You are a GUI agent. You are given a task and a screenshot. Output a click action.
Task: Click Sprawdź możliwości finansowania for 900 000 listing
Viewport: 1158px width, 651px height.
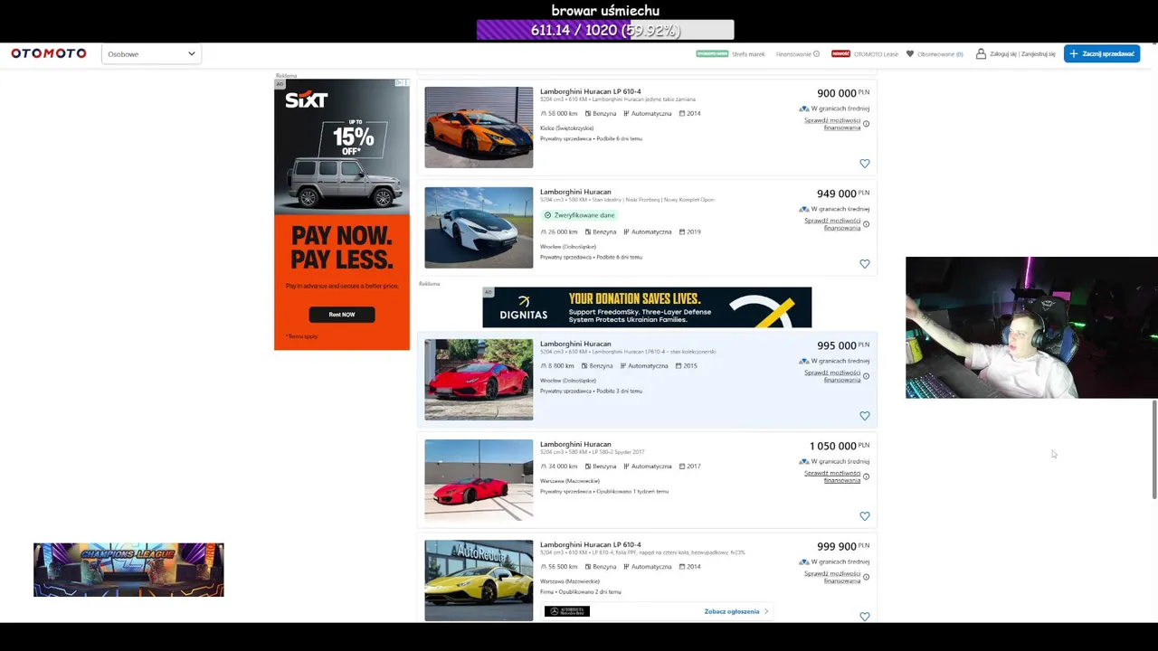coord(832,124)
